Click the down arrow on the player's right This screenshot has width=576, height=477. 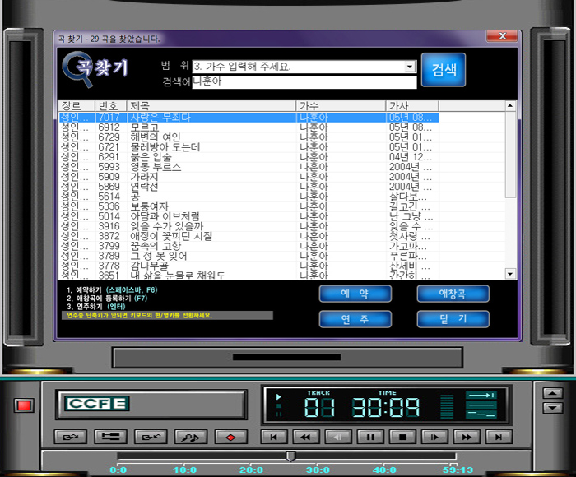(x=552, y=408)
